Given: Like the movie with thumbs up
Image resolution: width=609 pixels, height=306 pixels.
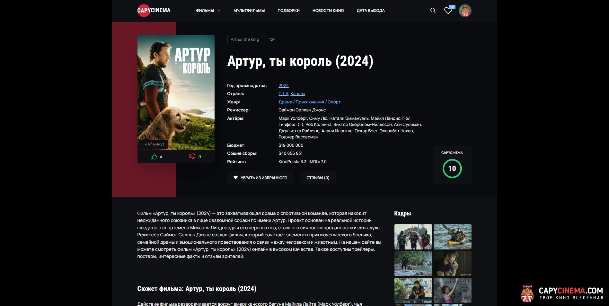Looking at the screenshot, I should (154, 156).
